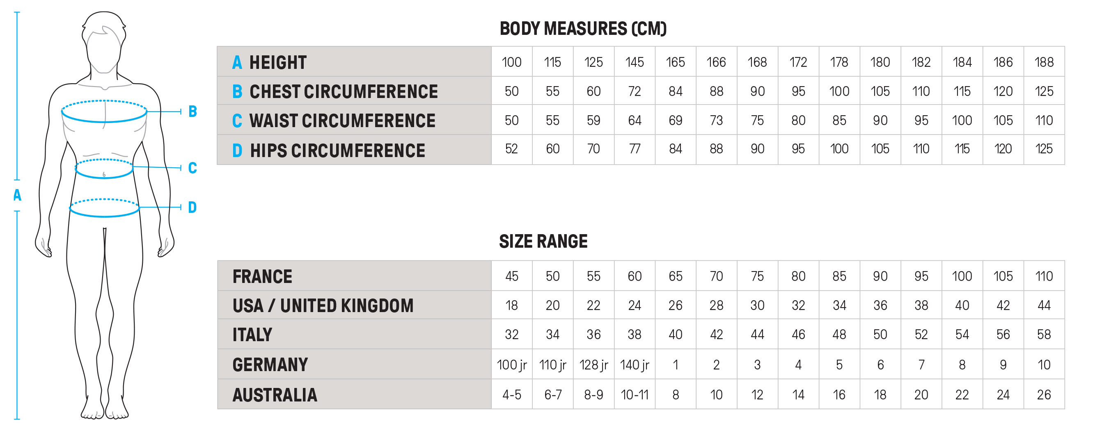Click the "BODY MEASURES (CM)" heading
1118x431 pixels.
pyautogui.click(x=583, y=29)
